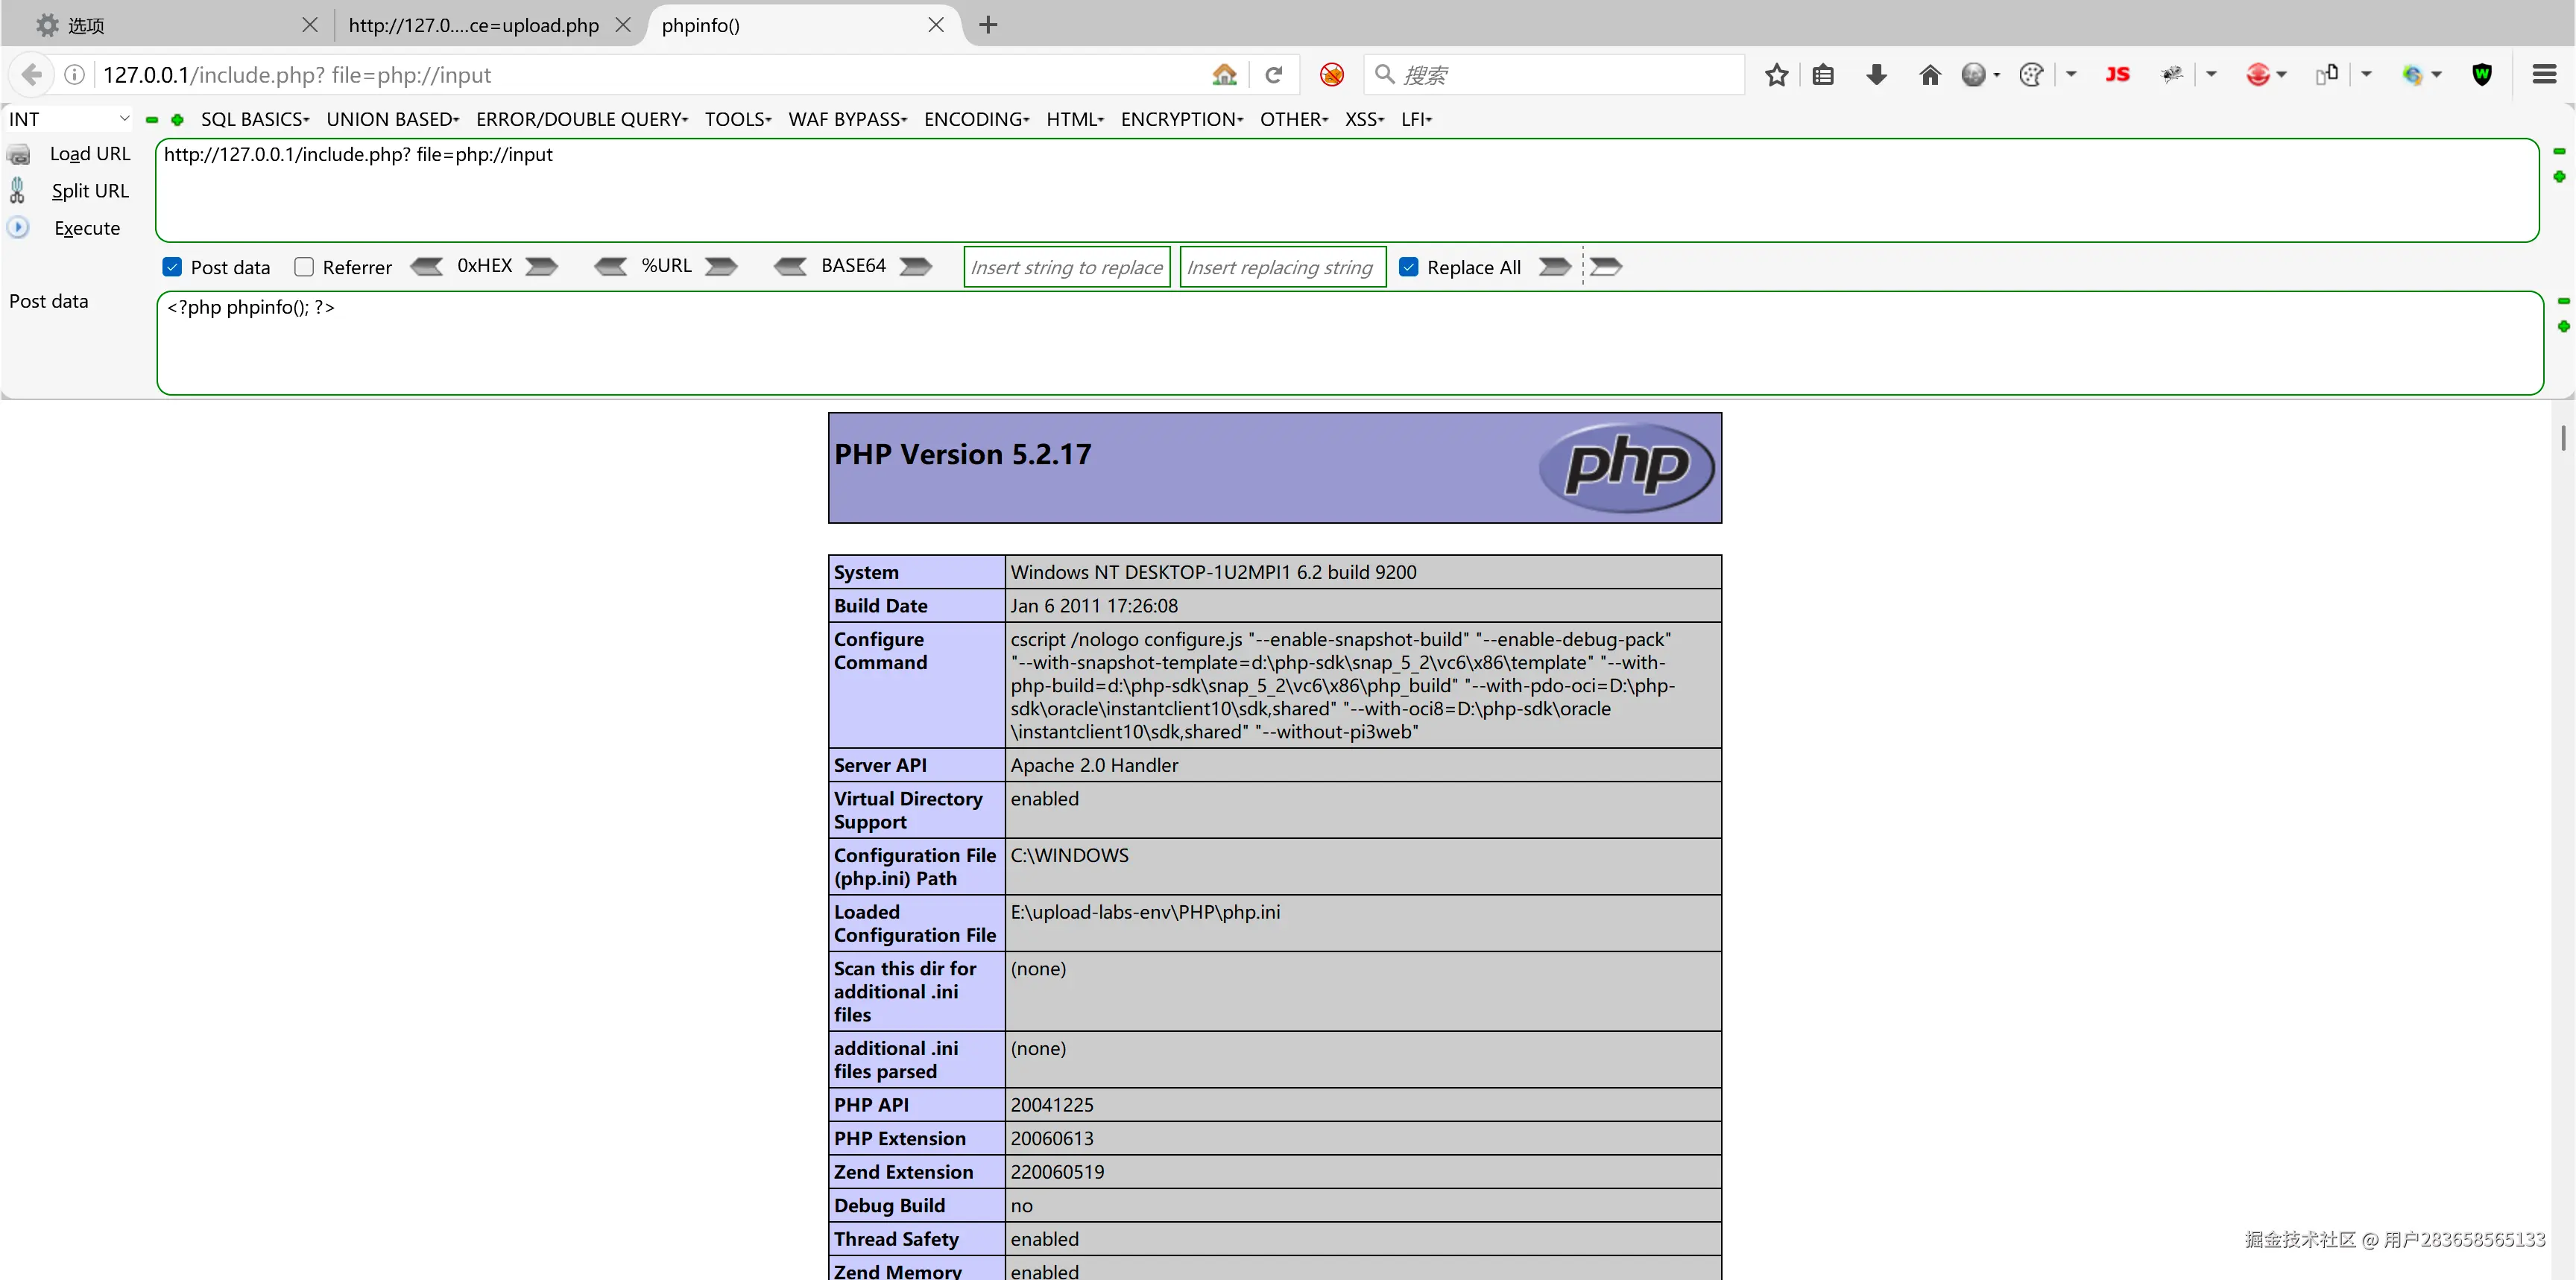Click the bookmark star icon
The width and height of the screenshot is (2576, 1280).
coord(1776,75)
